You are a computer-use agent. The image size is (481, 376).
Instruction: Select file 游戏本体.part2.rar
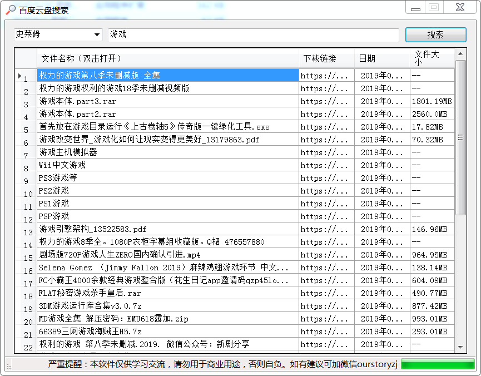[168, 114]
